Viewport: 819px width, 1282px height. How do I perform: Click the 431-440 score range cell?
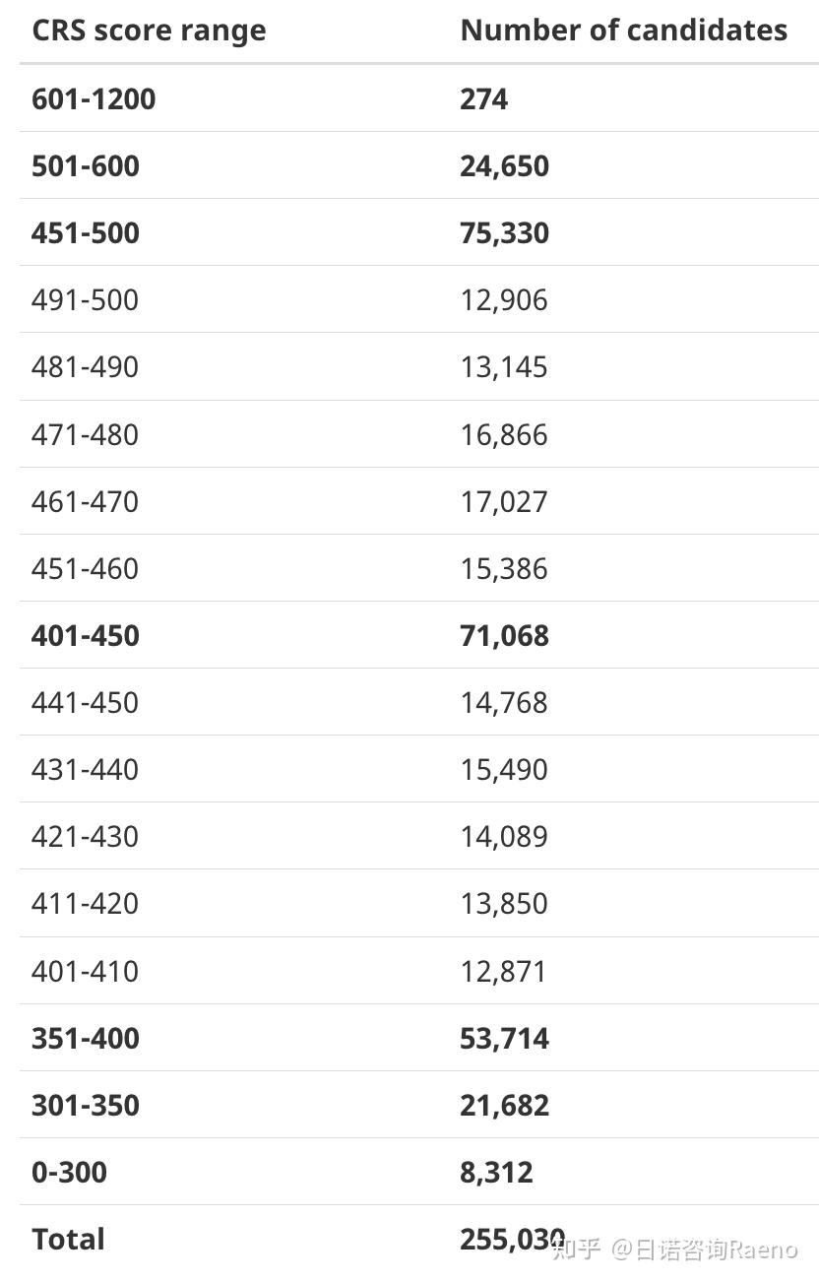[x=85, y=769]
